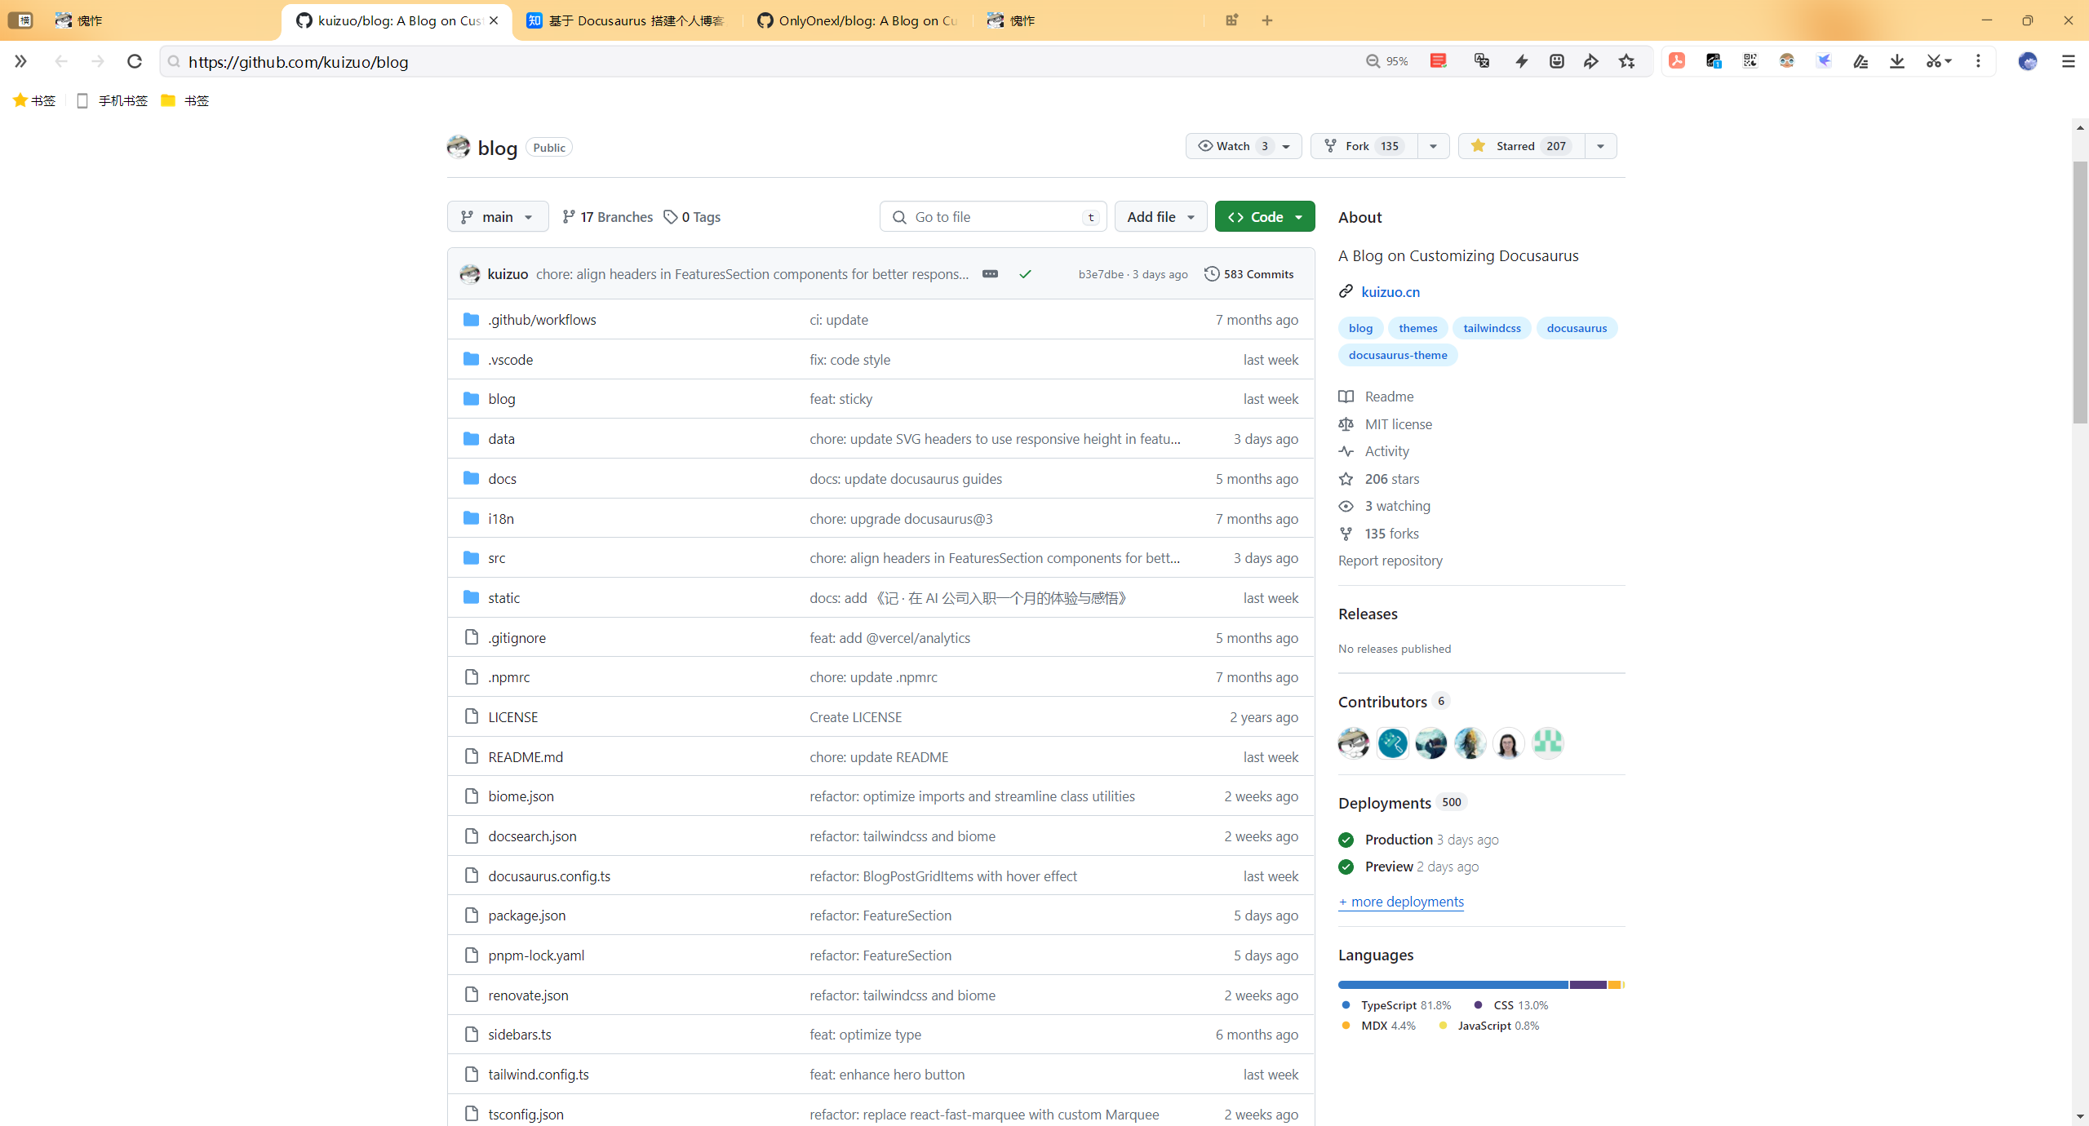Expand the Add file dropdown
The image size is (2089, 1126).
pos(1160,217)
